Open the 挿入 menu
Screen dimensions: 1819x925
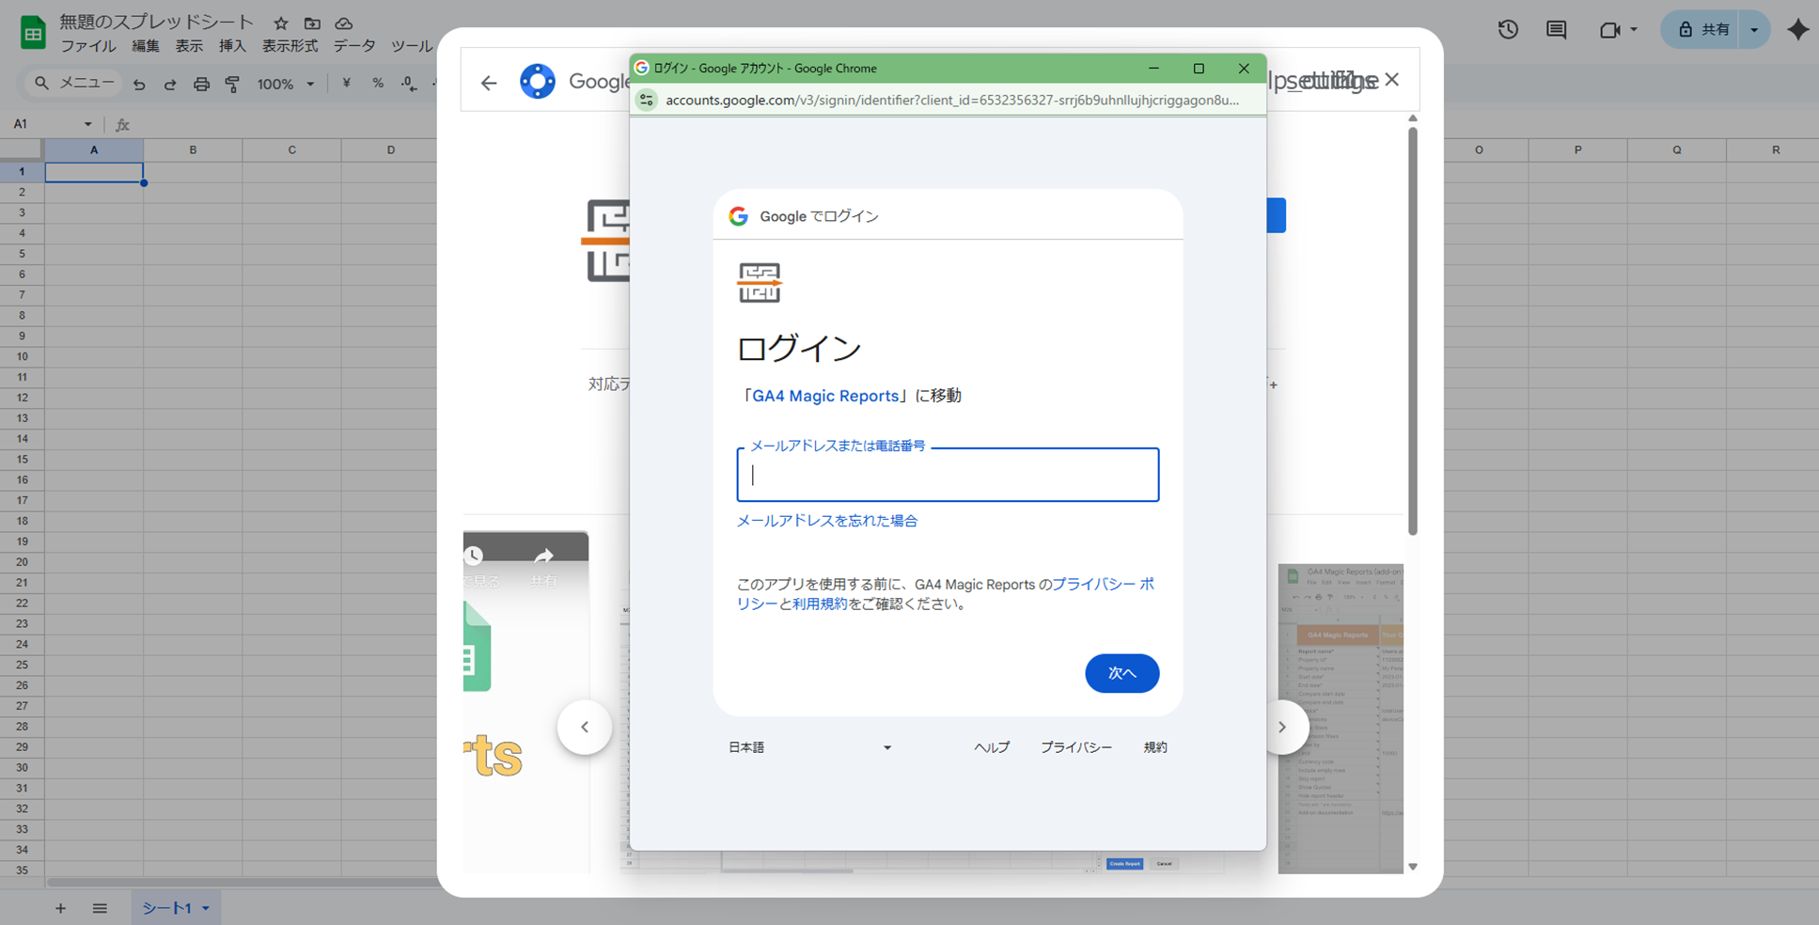coord(232,46)
